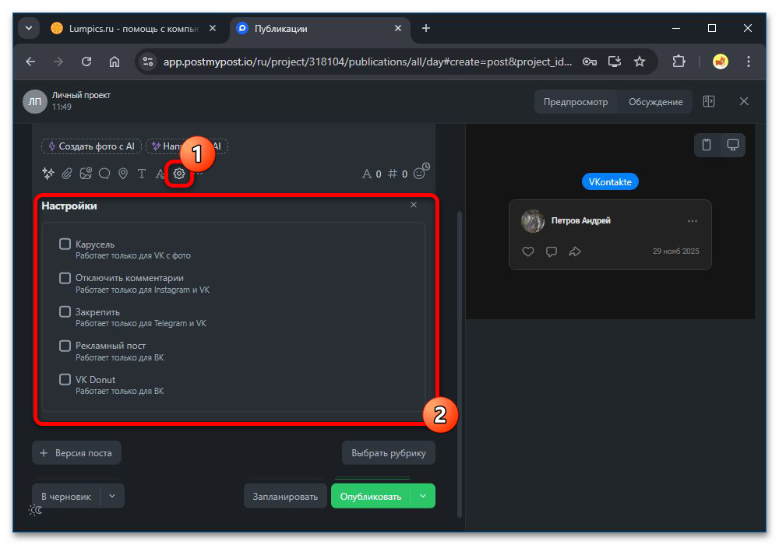Like the preview post heart icon
The width and height of the screenshot is (779, 545).
click(528, 251)
